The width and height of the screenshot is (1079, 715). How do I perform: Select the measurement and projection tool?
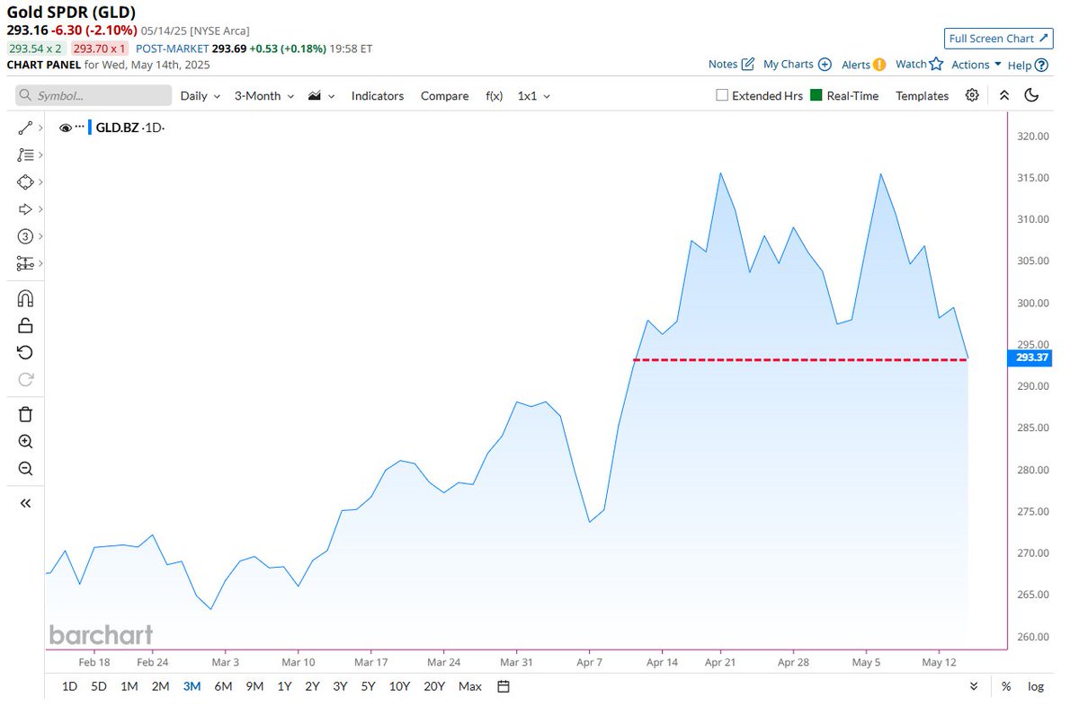point(25,263)
